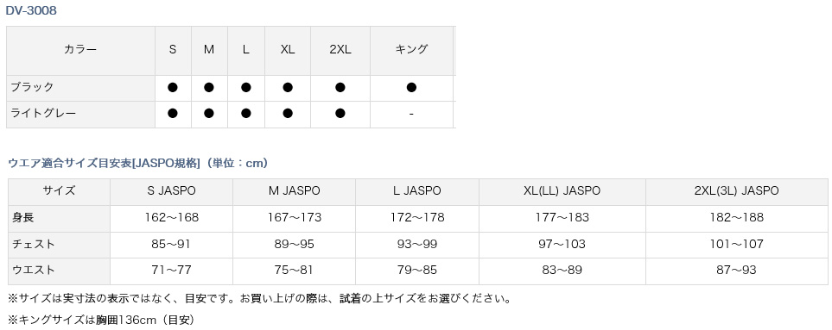This screenshot has height=330, width=832.
Task: Click the ライトグレー 2XL availability dot
Action: 340,113
